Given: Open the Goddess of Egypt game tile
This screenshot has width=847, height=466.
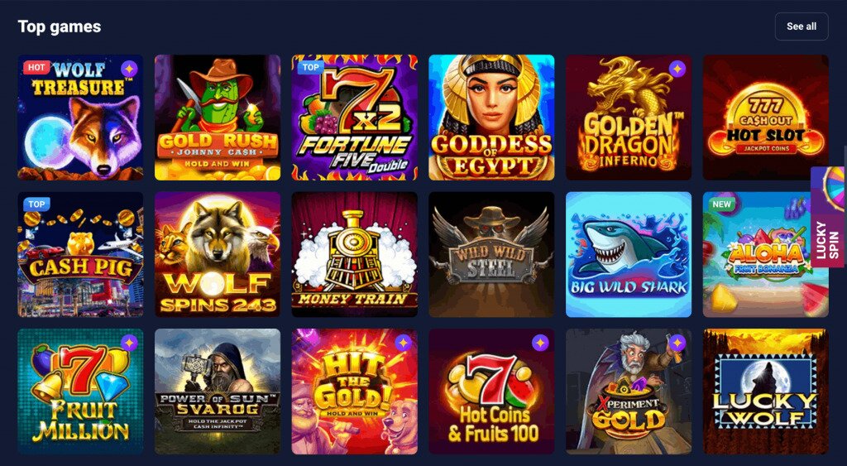Looking at the screenshot, I should pos(491,118).
